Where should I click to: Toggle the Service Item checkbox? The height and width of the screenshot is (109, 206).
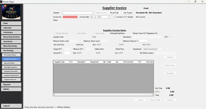pos(94,33)
